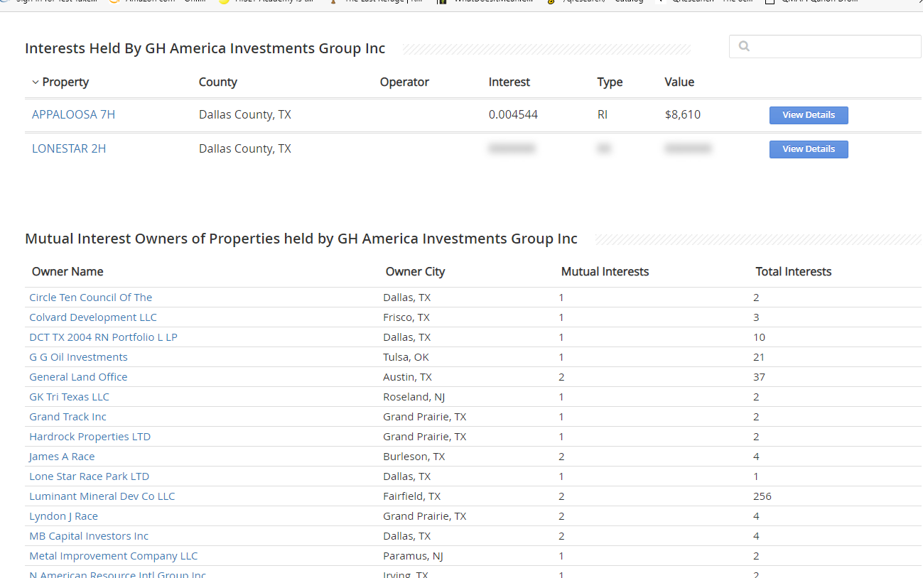Click Burleson, TX city cell
Viewport: 923px width, 578px height.
[x=414, y=456]
